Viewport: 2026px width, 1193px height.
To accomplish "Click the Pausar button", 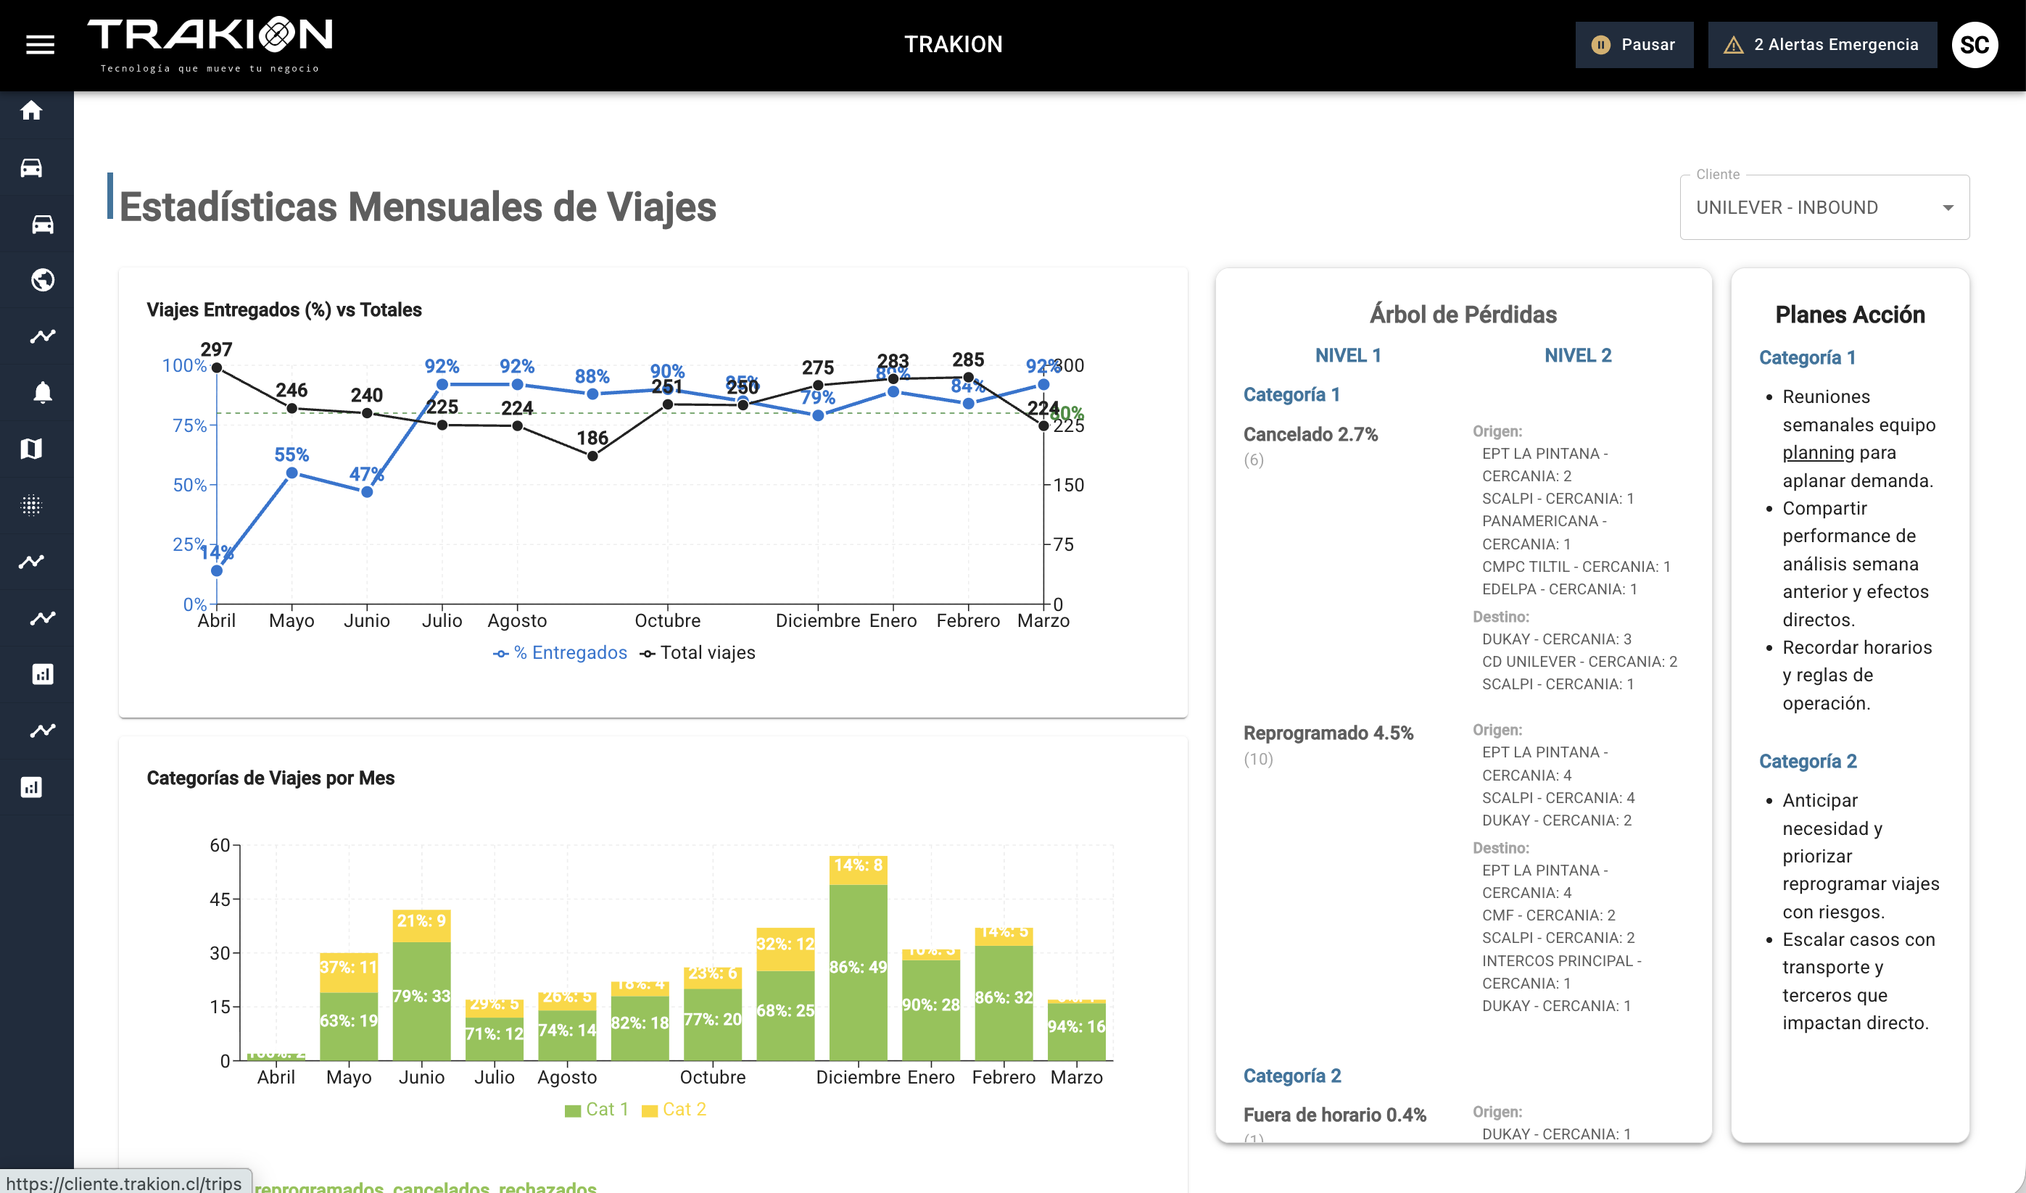I will pos(1634,44).
